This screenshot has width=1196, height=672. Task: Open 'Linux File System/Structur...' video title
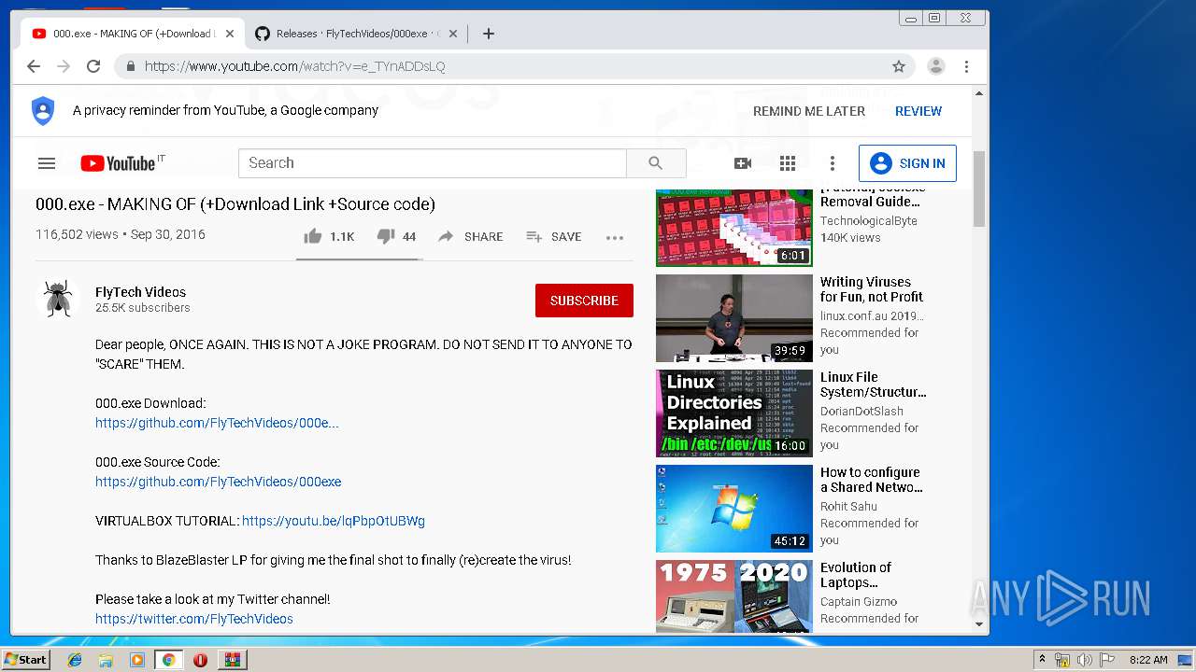tap(874, 385)
